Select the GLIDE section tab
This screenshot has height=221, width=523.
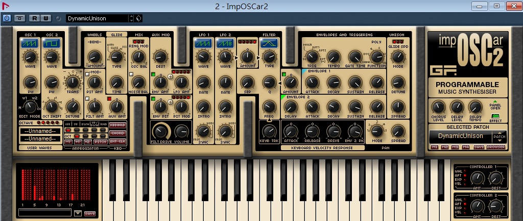click(x=116, y=35)
